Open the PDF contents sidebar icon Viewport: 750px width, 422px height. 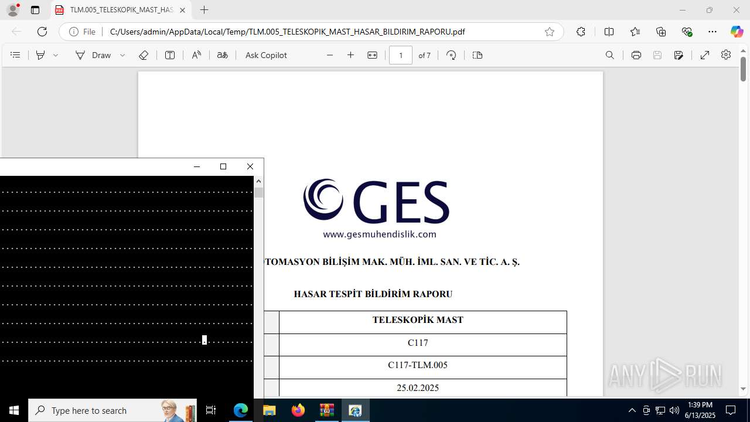tap(16, 55)
